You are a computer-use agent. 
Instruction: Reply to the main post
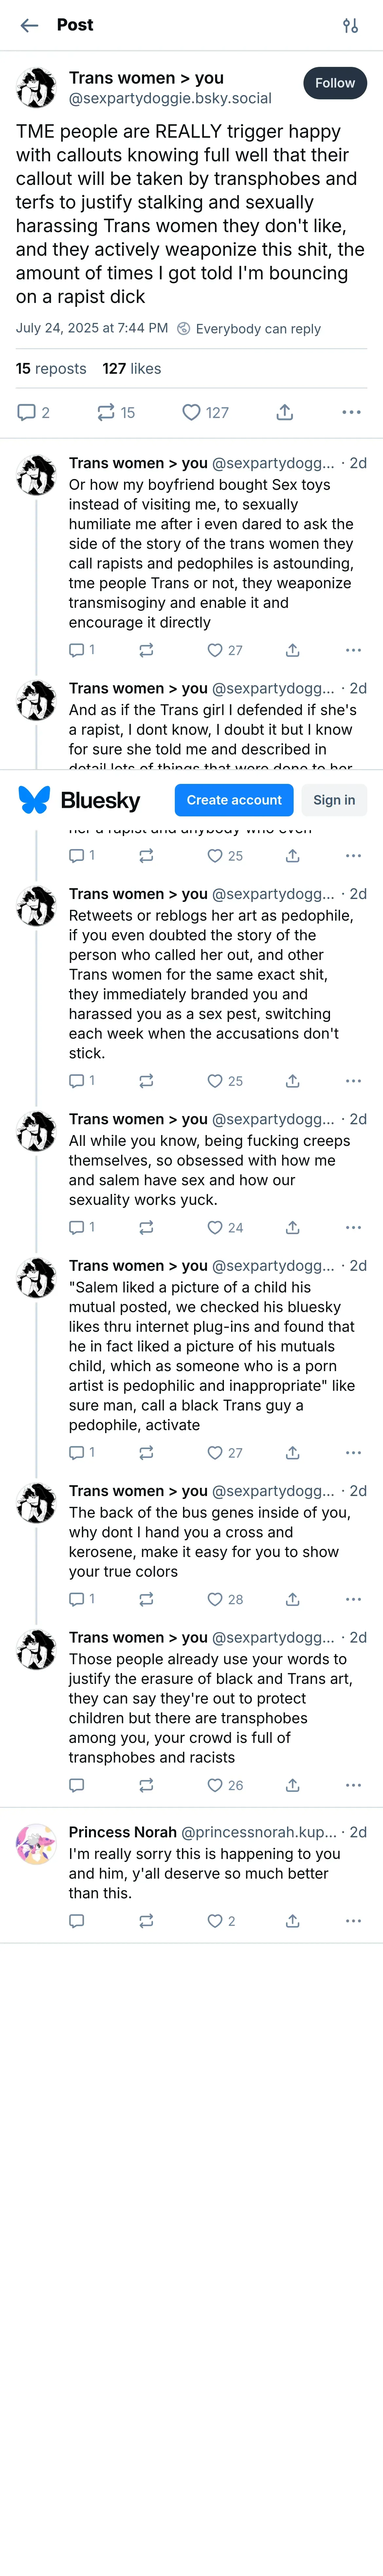click(27, 412)
